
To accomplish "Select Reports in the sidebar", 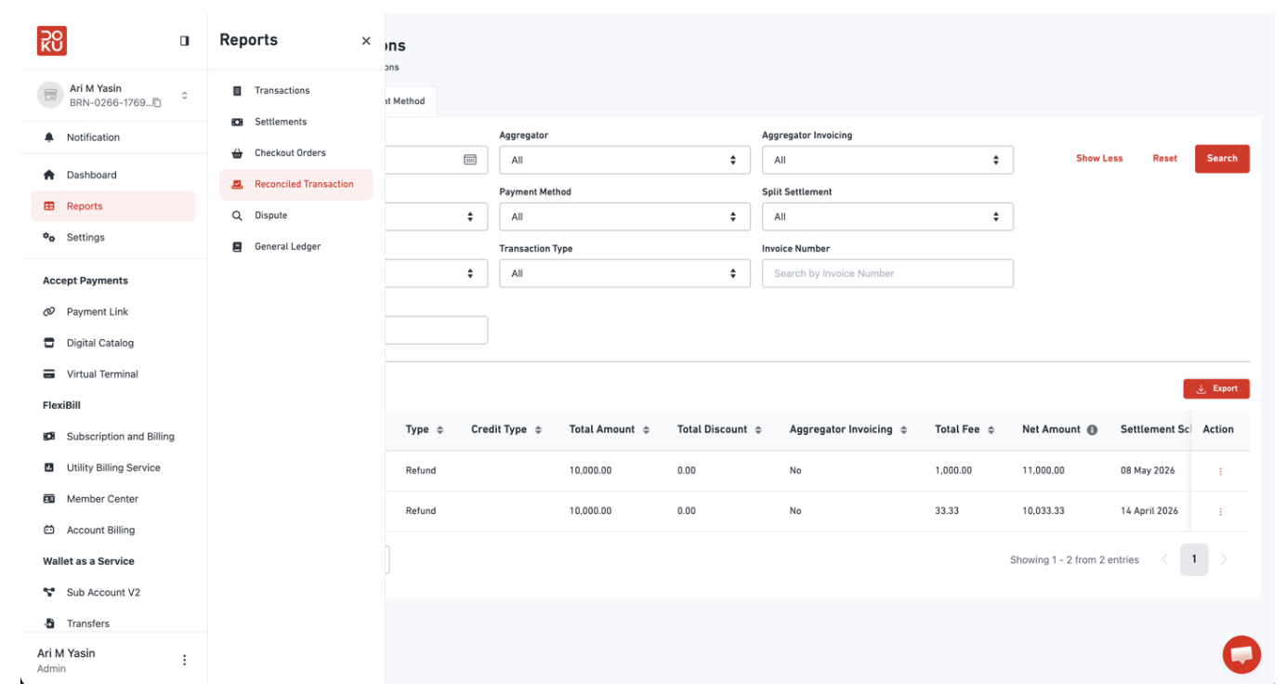I will pyautogui.click(x=113, y=206).
